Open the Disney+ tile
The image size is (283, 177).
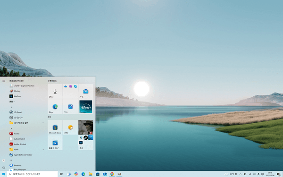[x=86, y=106]
